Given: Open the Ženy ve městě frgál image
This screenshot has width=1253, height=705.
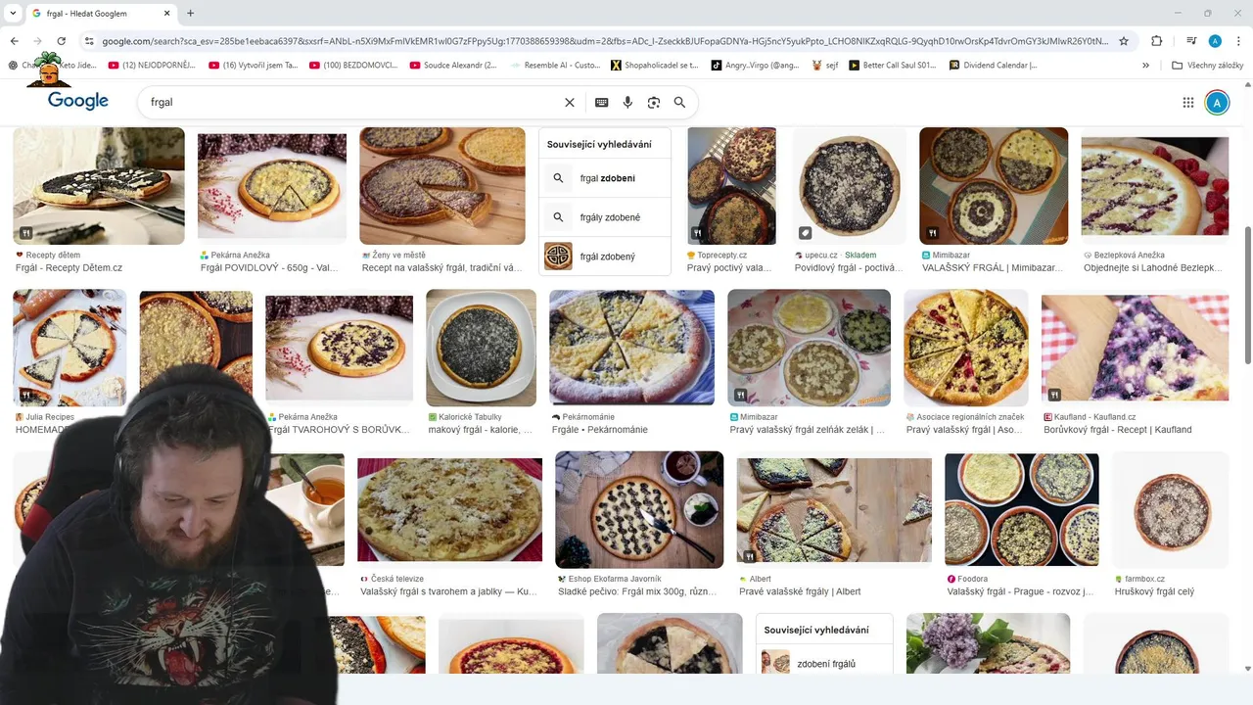Looking at the screenshot, I should pos(442,186).
